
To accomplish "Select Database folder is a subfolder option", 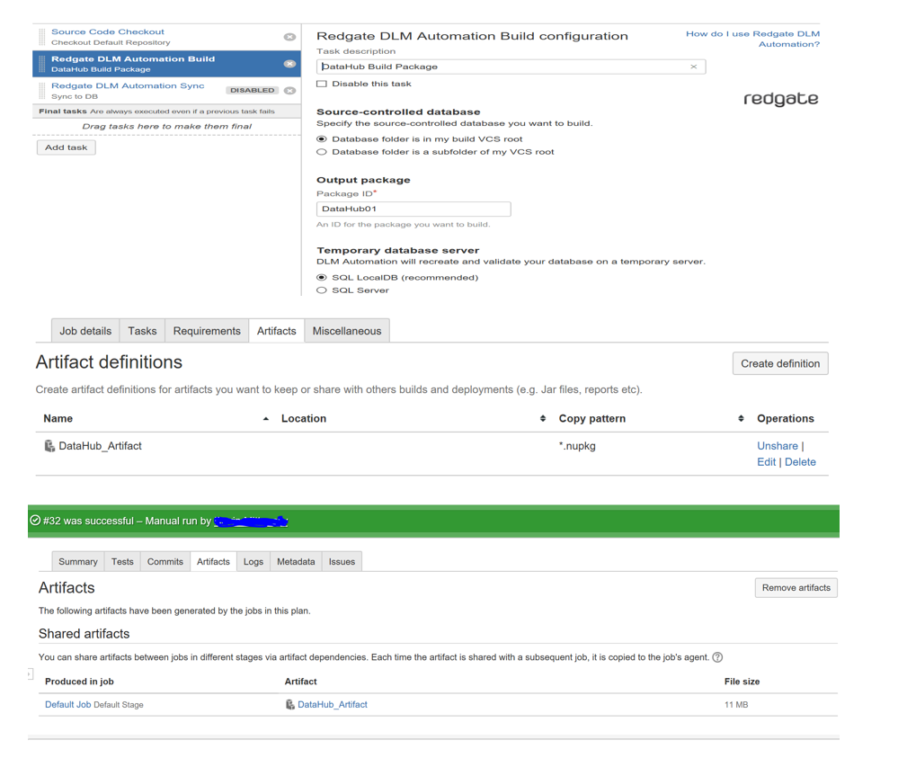I will tap(322, 152).
